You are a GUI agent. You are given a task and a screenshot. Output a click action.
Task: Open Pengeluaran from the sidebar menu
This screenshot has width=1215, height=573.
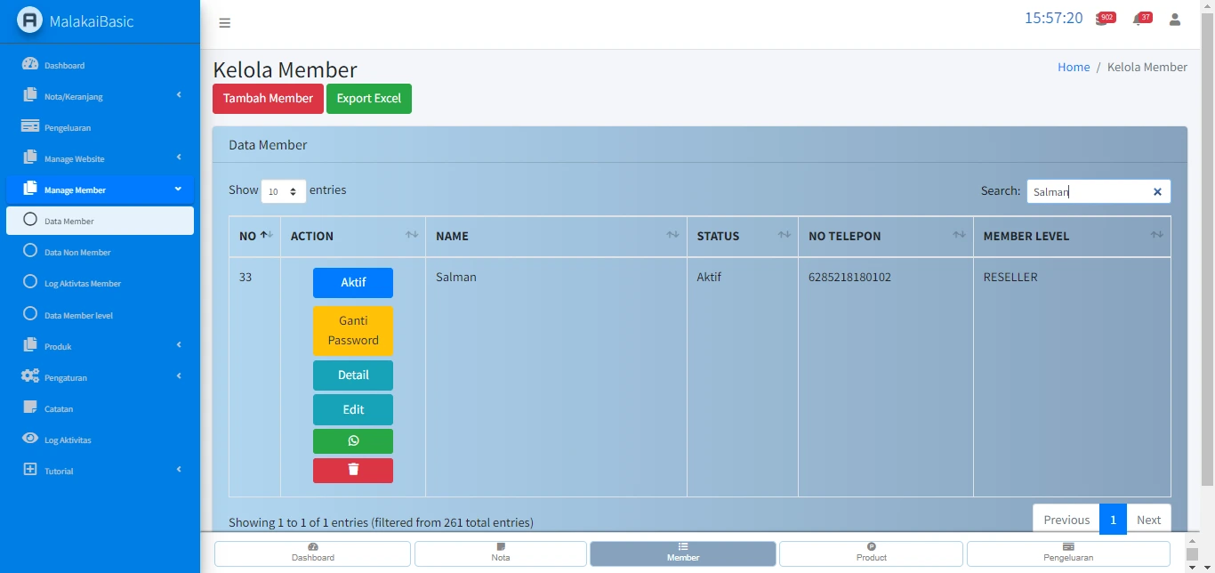[68, 127]
